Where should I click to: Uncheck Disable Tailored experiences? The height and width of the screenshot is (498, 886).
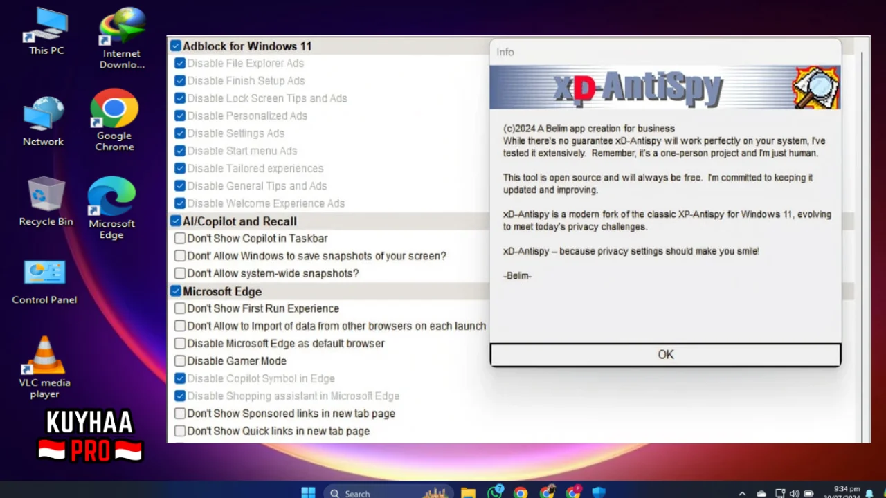(x=180, y=168)
